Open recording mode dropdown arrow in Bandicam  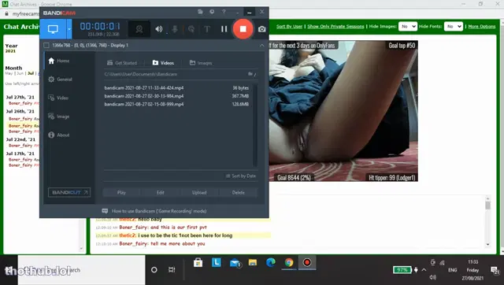coord(69,29)
